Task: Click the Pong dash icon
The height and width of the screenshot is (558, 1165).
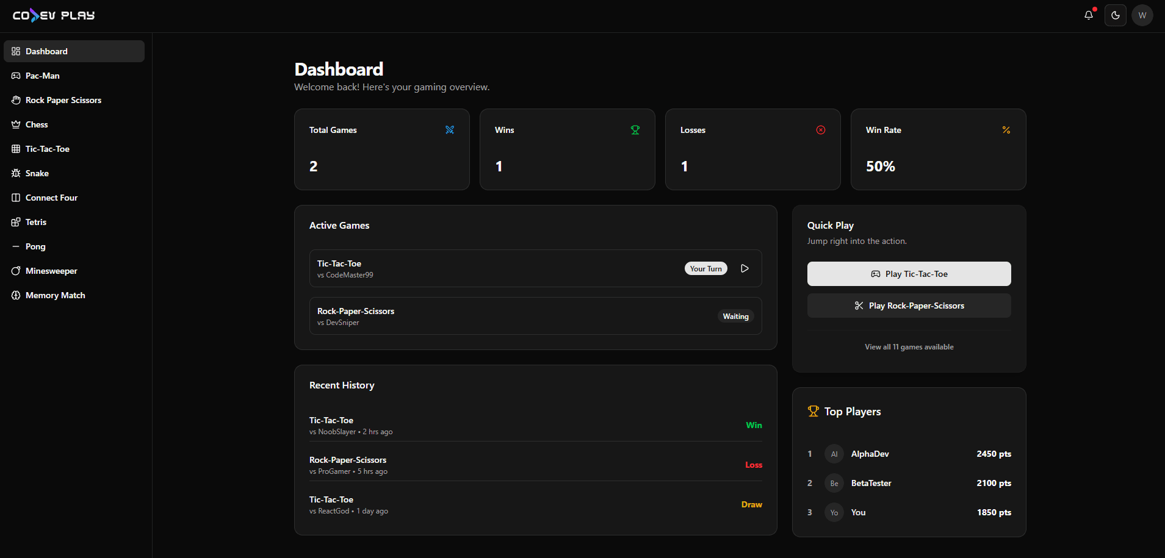Action: tap(16, 246)
